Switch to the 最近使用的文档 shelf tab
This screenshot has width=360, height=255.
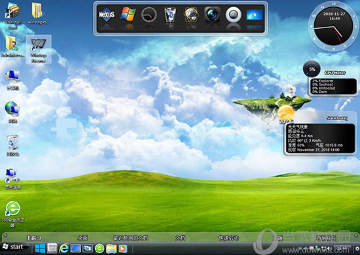(131, 238)
